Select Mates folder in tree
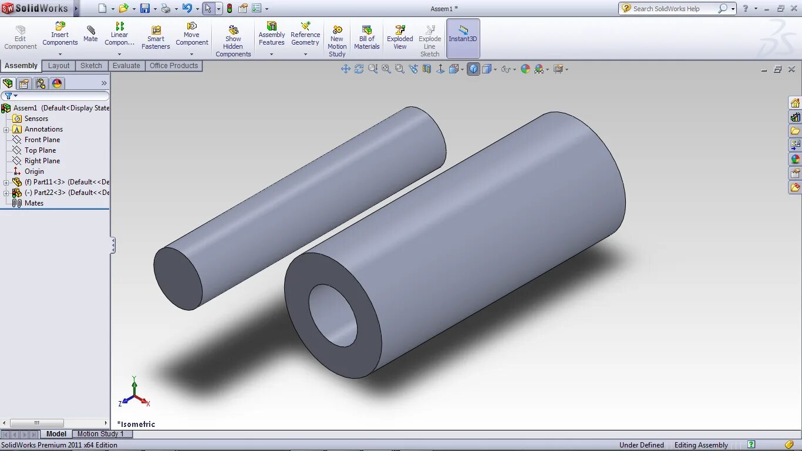 [x=34, y=203]
